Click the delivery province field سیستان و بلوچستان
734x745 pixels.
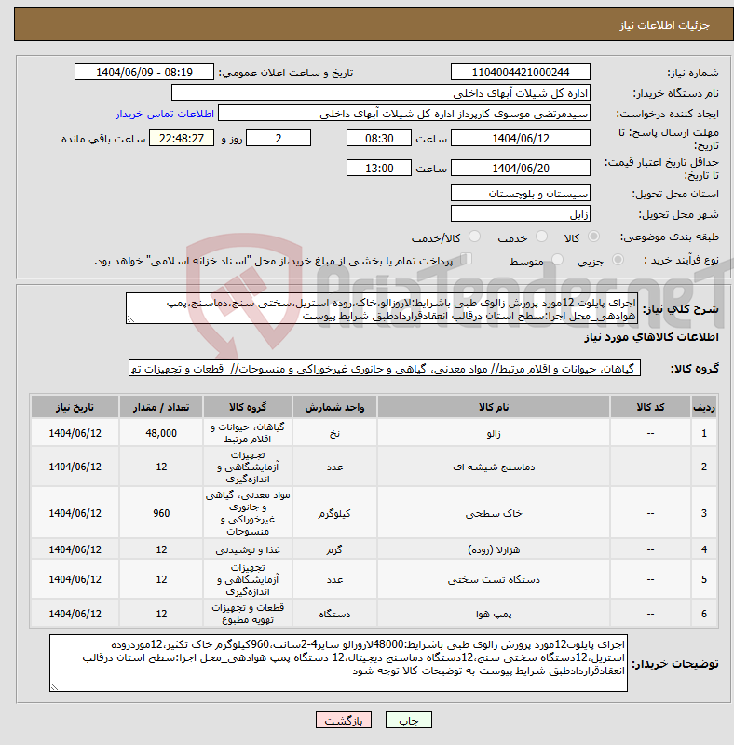pos(521,194)
